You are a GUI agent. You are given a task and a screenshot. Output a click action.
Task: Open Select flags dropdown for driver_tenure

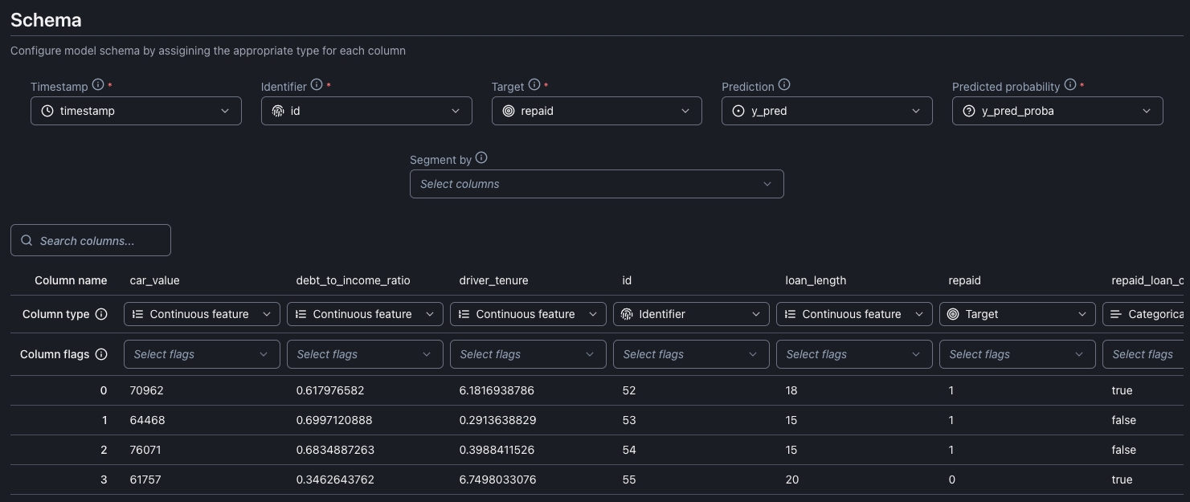pyautogui.click(x=528, y=354)
